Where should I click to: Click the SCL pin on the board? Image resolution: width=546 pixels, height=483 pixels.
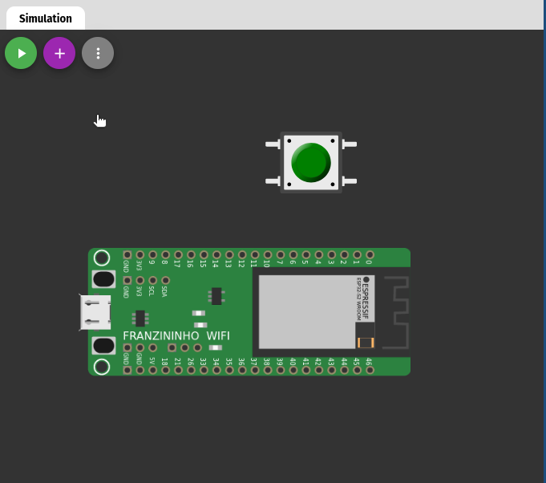[152, 280]
